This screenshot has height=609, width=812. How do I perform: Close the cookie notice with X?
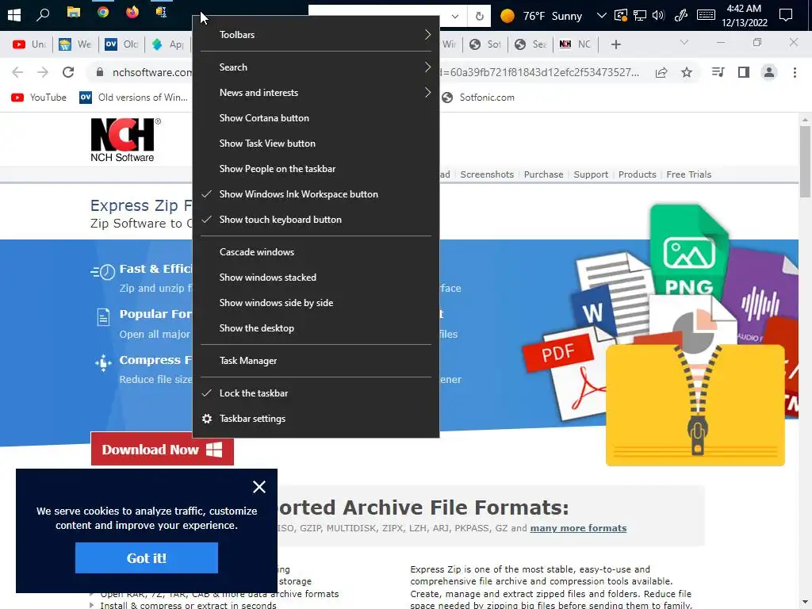point(259,487)
